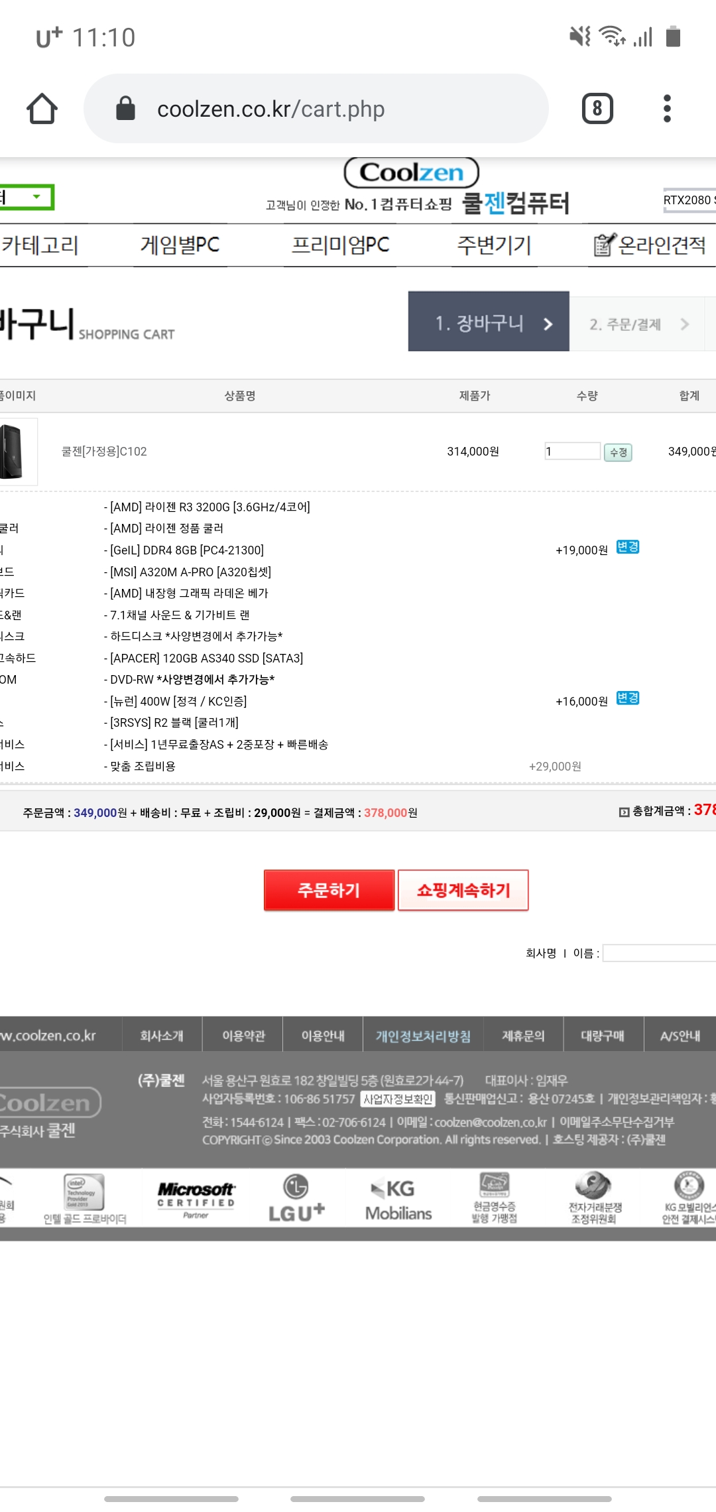Click the 수정 button beside quantity
Screen dimensions: 716x1512
(618, 452)
